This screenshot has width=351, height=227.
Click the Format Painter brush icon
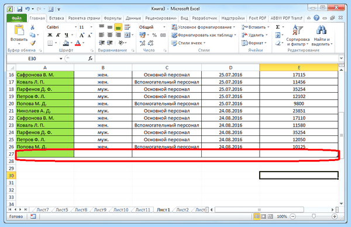(33, 43)
